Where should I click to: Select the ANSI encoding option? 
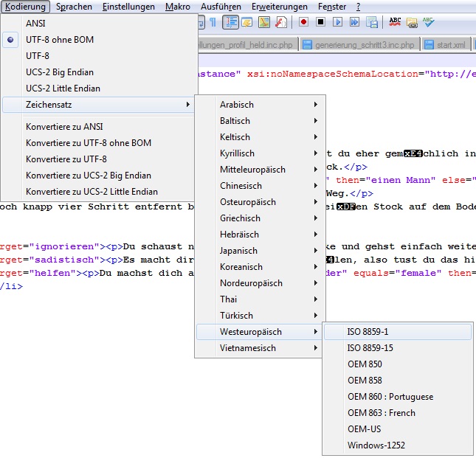point(35,24)
